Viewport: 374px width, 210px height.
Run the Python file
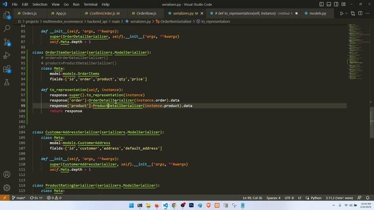341,13
